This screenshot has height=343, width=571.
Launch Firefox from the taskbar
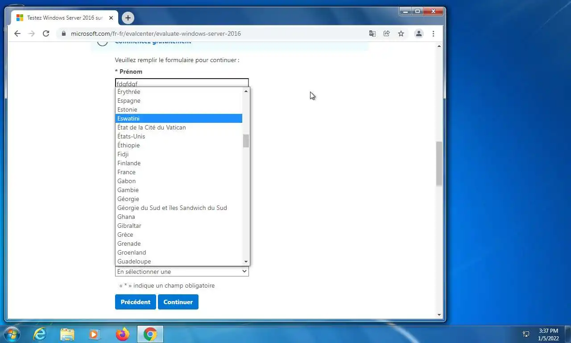tap(122, 334)
